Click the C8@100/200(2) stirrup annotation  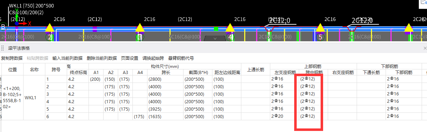point(26,12)
